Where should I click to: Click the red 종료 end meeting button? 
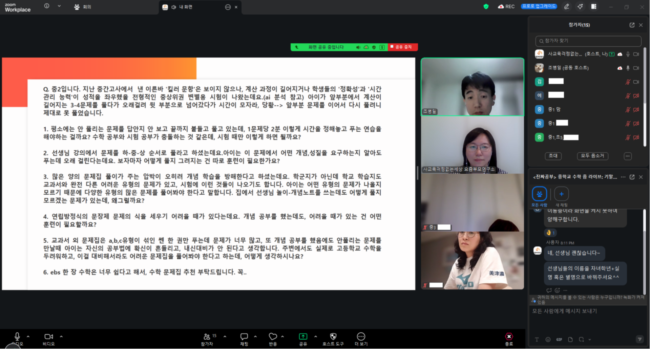tap(509, 339)
